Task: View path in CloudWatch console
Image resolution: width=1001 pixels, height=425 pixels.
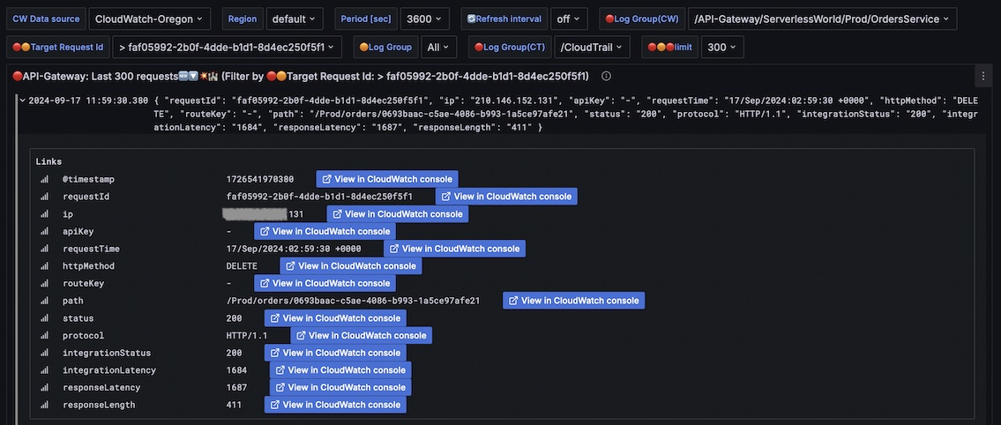Action: coord(574,301)
